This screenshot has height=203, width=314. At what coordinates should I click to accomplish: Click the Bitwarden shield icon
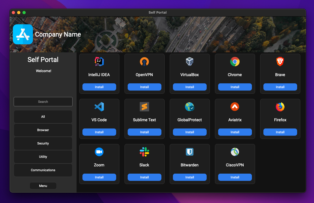pyautogui.click(x=190, y=152)
